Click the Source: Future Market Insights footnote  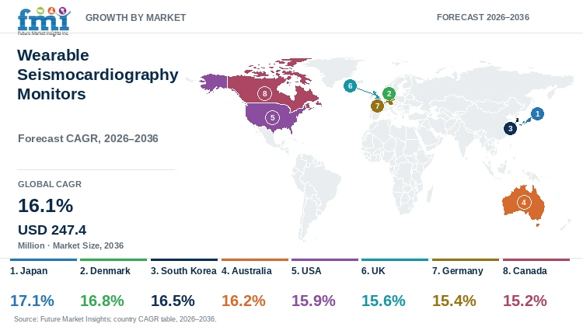(115, 319)
